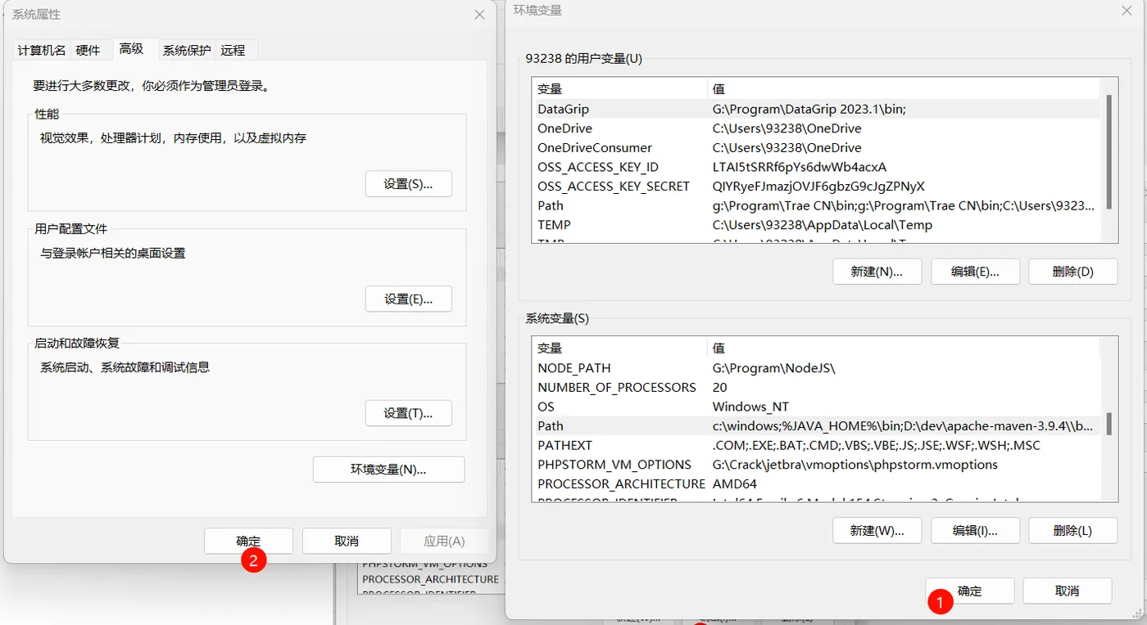The width and height of the screenshot is (1147, 625).
Task: Select the NODE_PATH system variable row
Action: click(815, 368)
